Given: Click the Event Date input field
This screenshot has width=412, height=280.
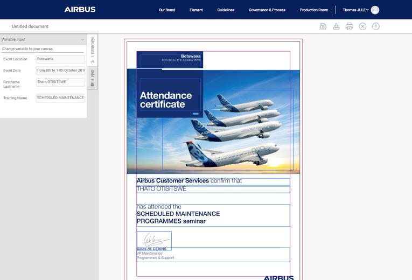Looking at the screenshot, I should tap(60, 71).
